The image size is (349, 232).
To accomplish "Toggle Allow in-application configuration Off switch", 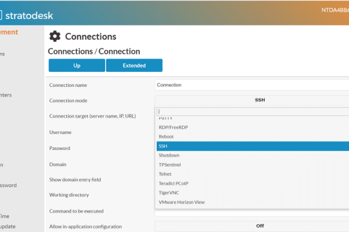I will 252,226.
